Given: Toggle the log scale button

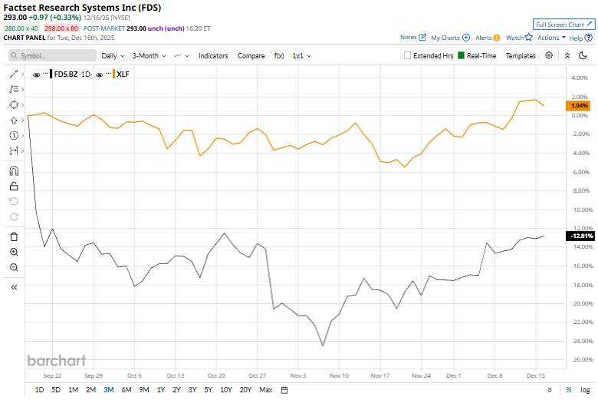Looking at the screenshot, I should 585,390.
